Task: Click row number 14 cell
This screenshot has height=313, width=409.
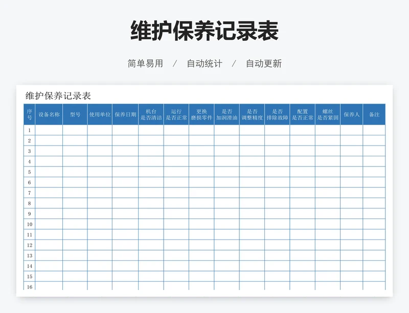Action: (x=30, y=266)
